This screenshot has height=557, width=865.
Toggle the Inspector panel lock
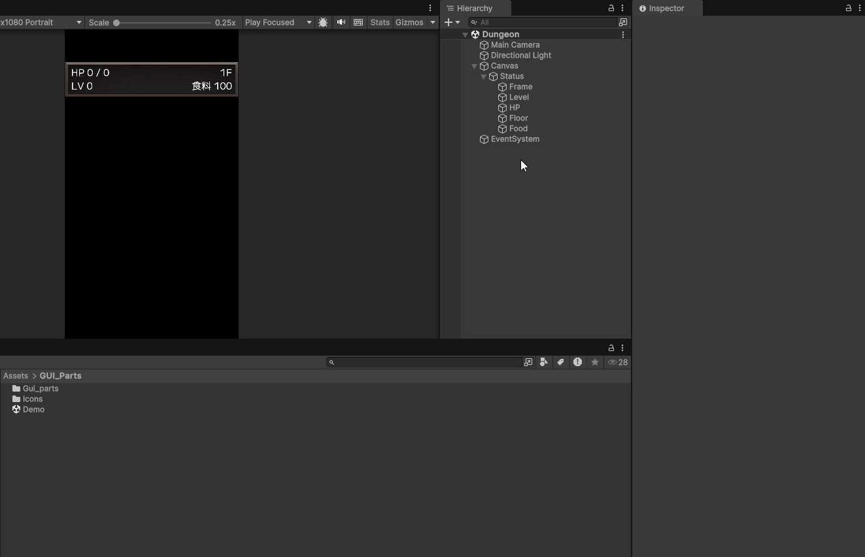pyautogui.click(x=849, y=8)
